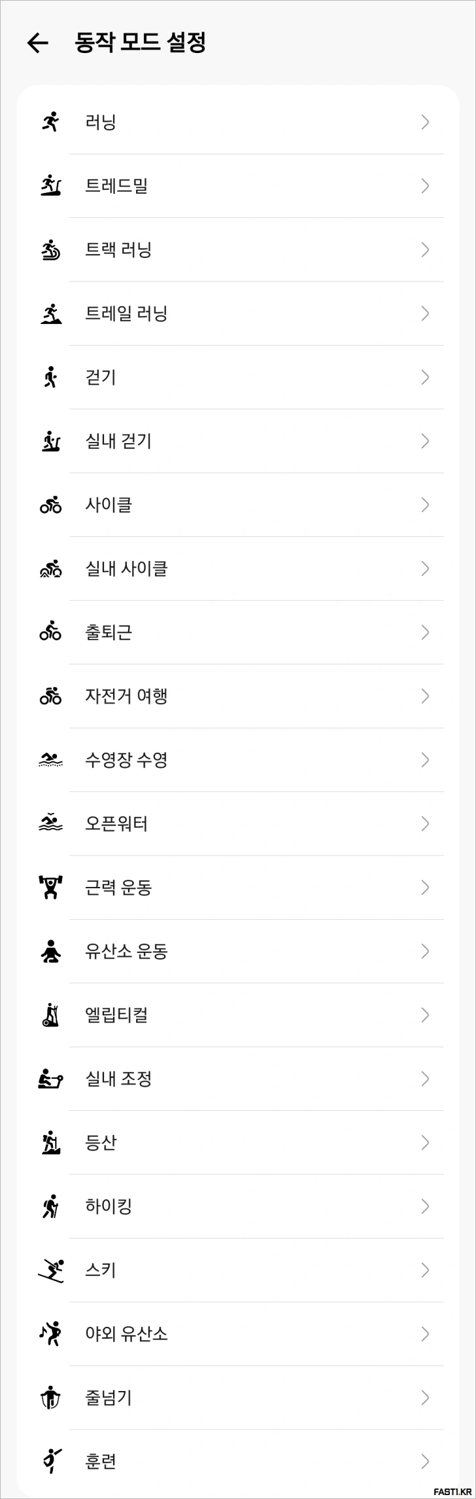Select the weightlifting icon beside 근력 운동
The height and width of the screenshot is (1499, 476).
coord(50,888)
